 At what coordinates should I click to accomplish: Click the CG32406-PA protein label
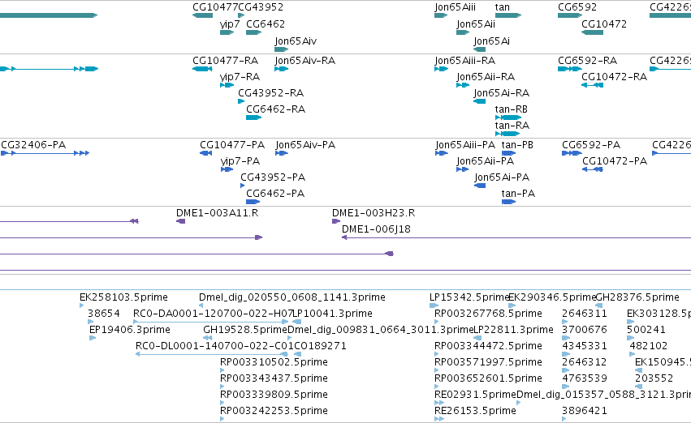[x=33, y=145]
